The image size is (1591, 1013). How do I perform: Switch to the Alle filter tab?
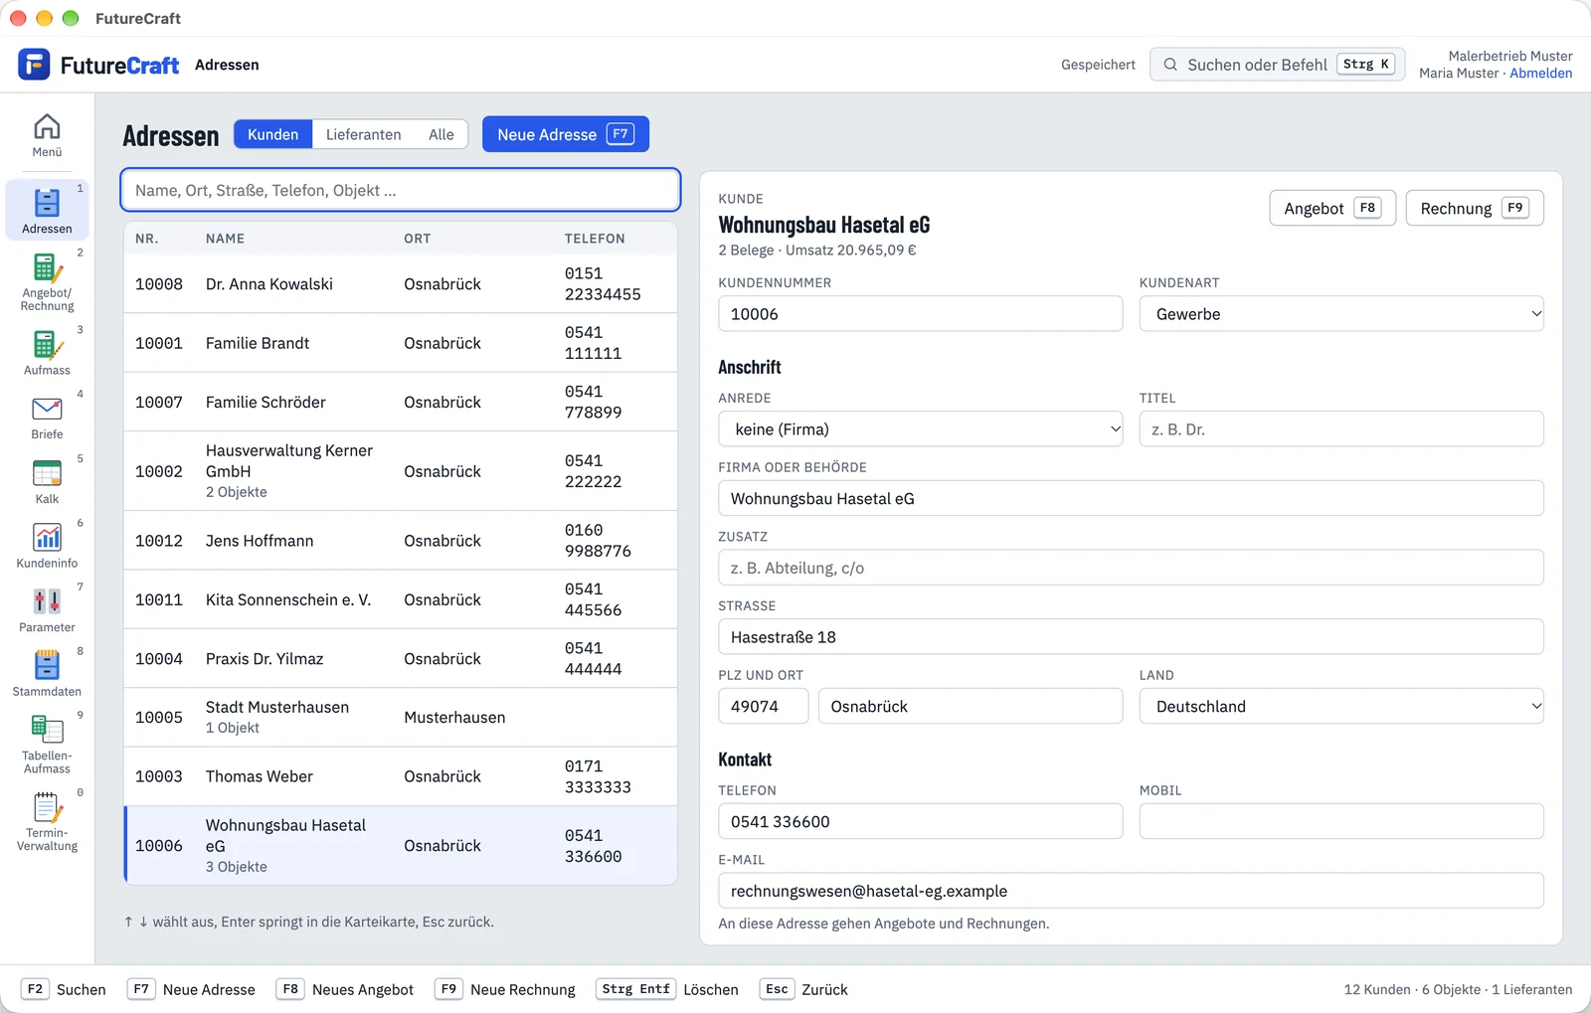tap(442, 134)
